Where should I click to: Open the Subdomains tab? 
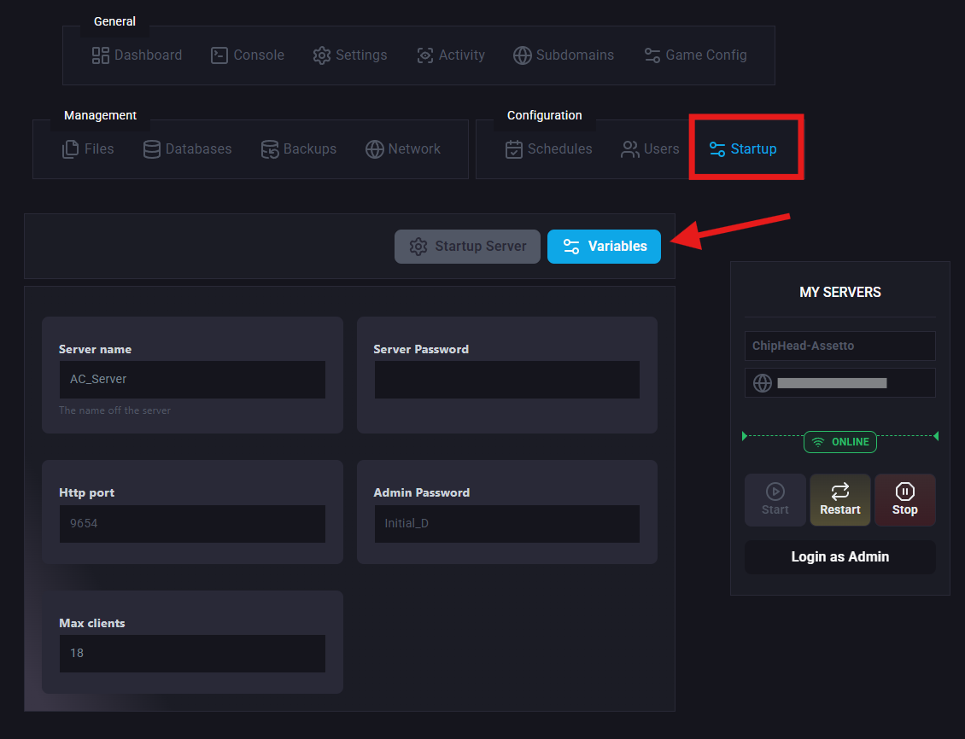click(564, 55)
